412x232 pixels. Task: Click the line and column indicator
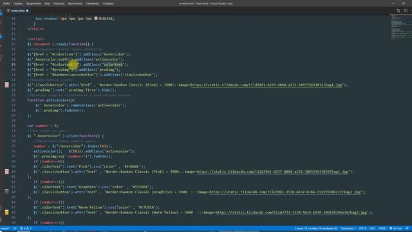(315, 229)
